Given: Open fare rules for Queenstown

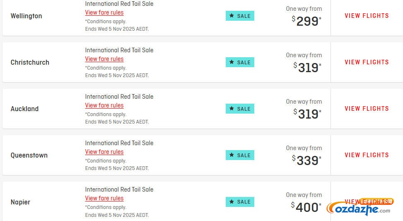Looking at the screenshot, I should coord(104,152).
